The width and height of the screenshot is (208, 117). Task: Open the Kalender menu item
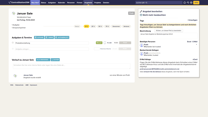point(61,3)
